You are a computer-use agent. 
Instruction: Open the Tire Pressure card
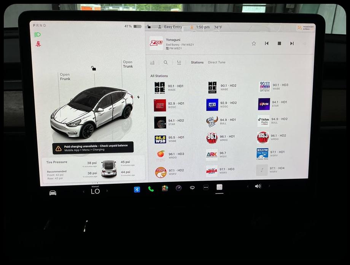coord(93,169)
